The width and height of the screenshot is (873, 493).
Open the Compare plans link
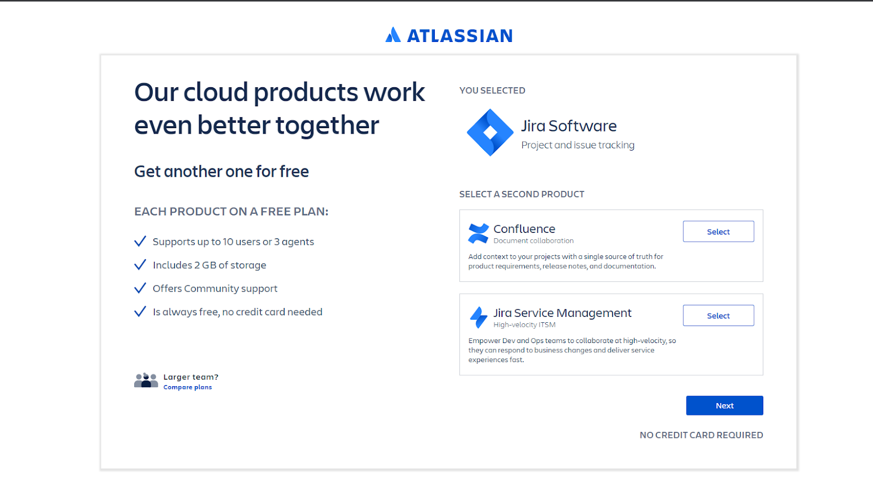pos(188,387)
